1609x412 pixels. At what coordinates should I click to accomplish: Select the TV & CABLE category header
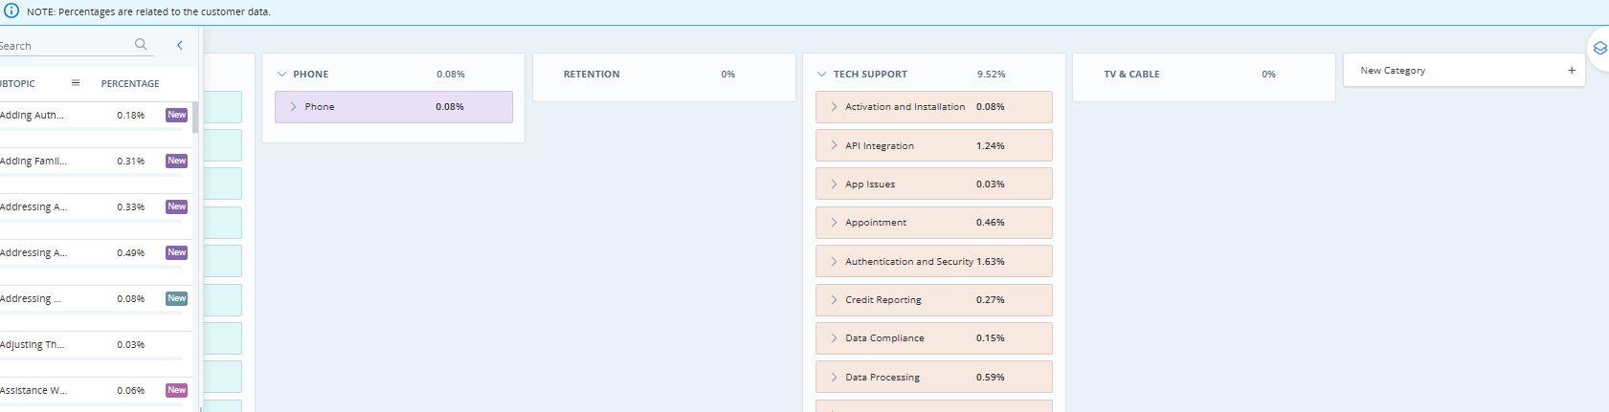1131,75
